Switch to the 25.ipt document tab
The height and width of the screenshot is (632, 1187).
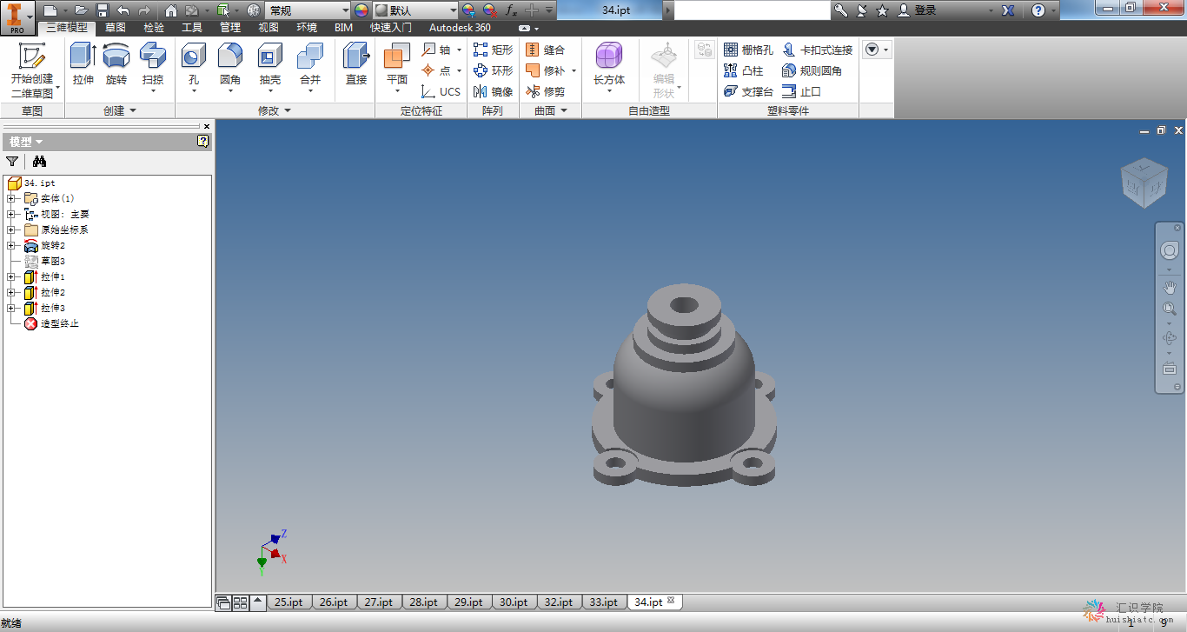pos(288,602)
